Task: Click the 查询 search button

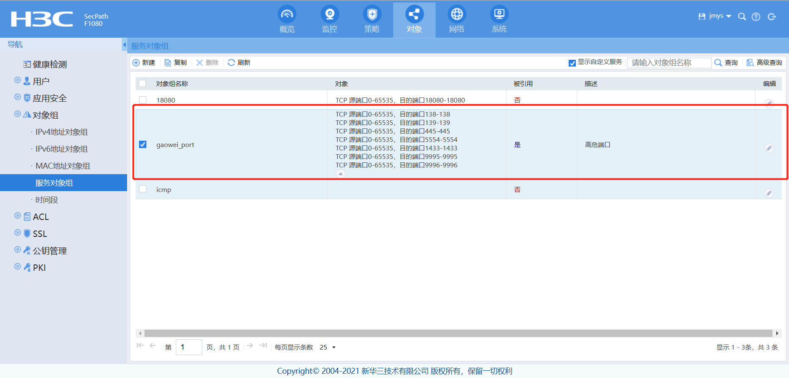Action: tap(726, 63)
